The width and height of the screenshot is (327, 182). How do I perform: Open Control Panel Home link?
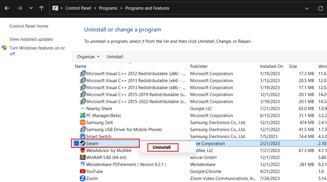coord(29,26)
